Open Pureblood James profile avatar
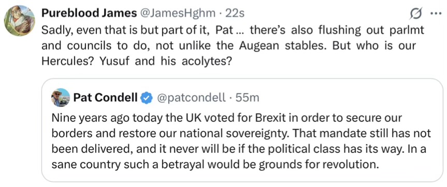 click(x=20, y=21)
